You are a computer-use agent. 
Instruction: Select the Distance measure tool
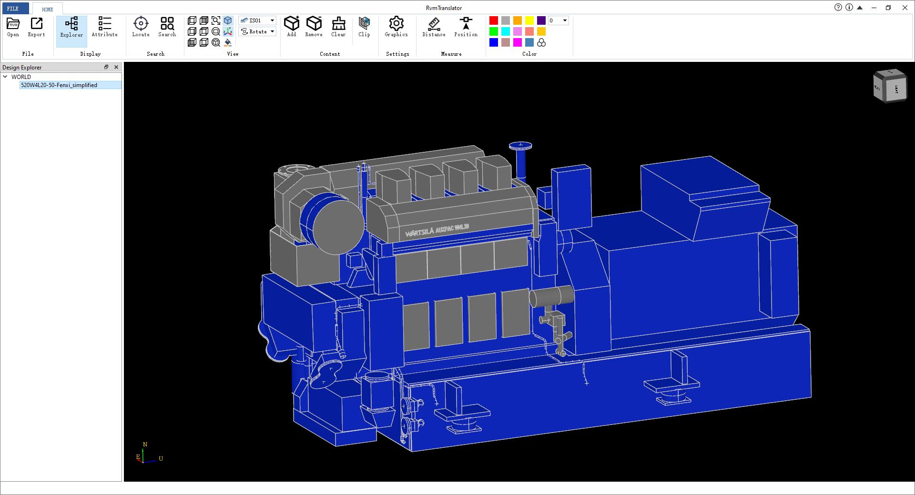pyautogui.click(x=434, y=27)
